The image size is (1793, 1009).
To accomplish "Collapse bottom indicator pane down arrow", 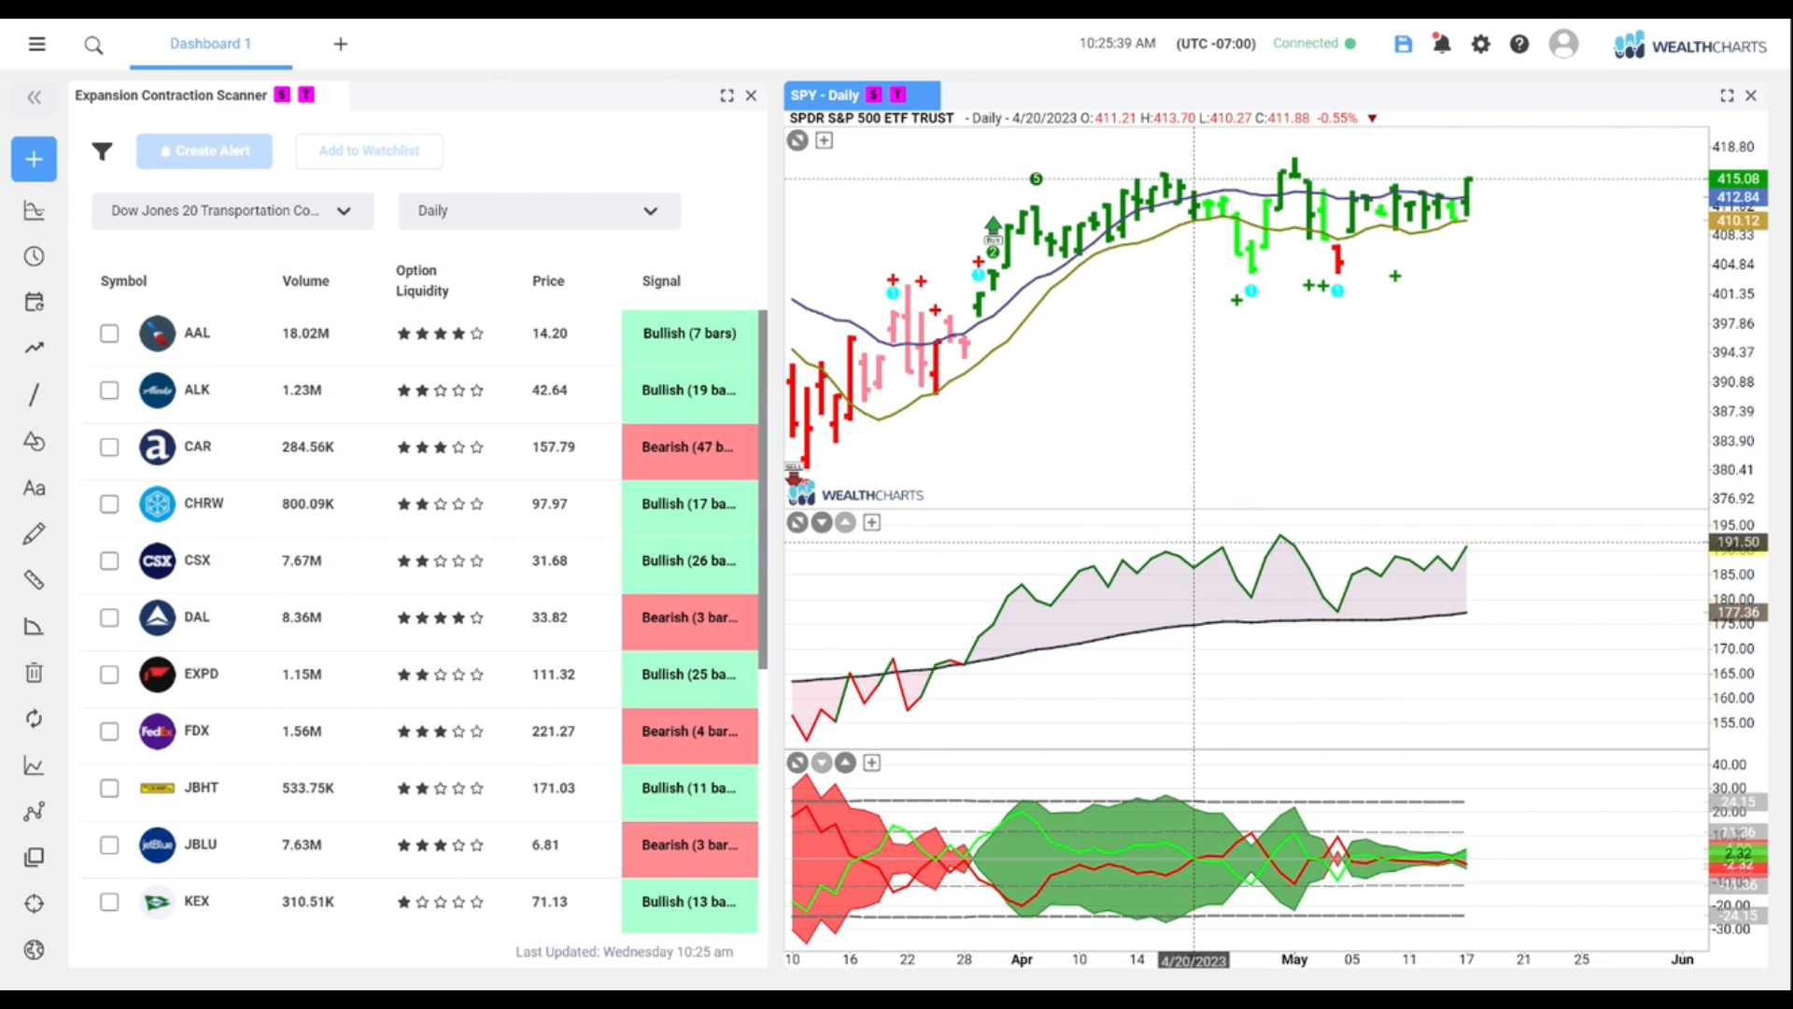I will [822, 763].
